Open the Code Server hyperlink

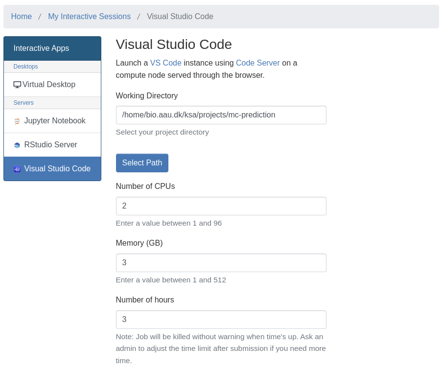pyautogui.click(x=257, y=63)
